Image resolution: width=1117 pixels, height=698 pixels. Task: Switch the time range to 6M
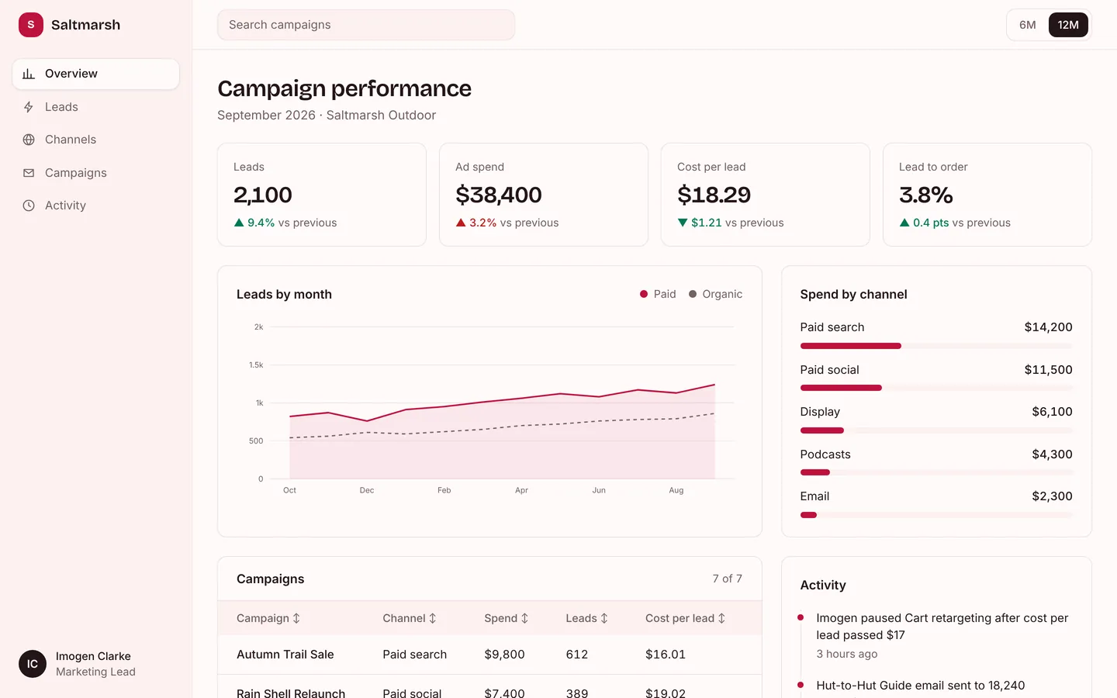tap(1028, 25)
